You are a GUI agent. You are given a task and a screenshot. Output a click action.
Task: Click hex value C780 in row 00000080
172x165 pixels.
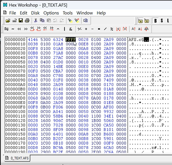[58, 75]
